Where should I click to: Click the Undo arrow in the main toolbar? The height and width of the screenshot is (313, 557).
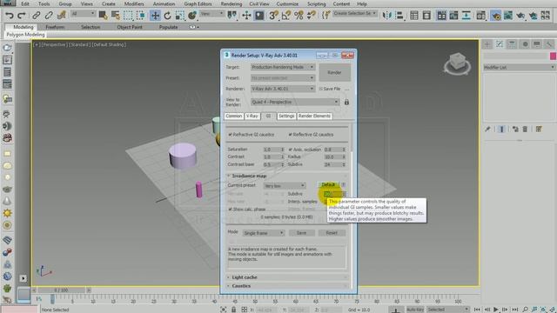[x=10, y=16]
